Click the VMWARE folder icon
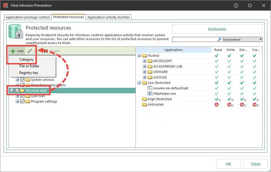Image resolution: width=271 pixels, height=172 pixels. point(150,72)
